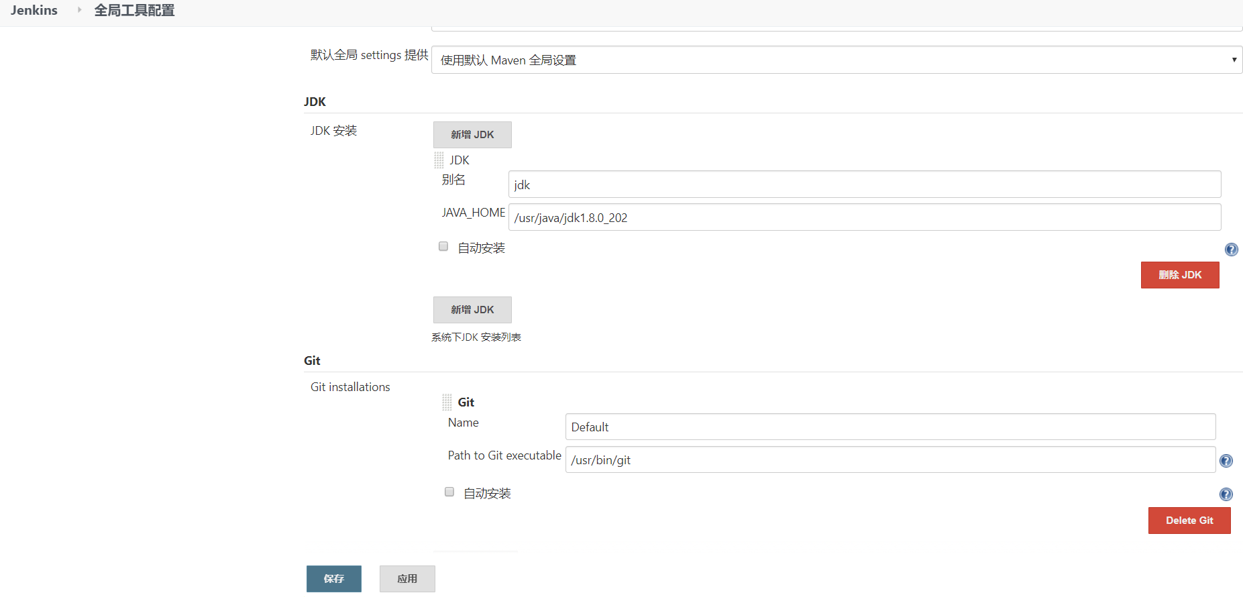Grab the JDK installation drag handle
The image size is (1243, 597).
pyautogui.click(x=439, y=160)
